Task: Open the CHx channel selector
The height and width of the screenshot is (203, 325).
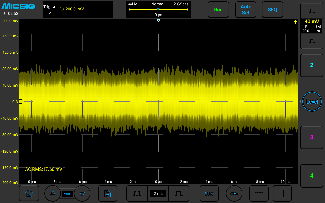Action: 234,194
